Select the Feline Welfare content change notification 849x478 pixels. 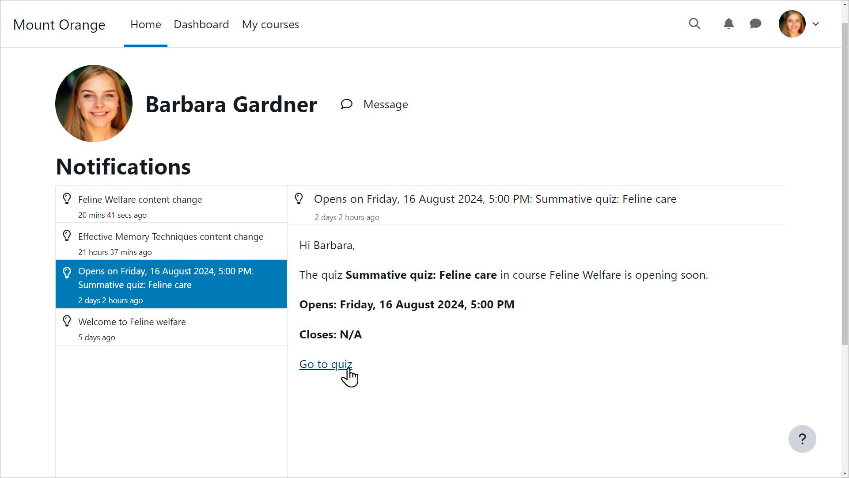coord(140,200)
